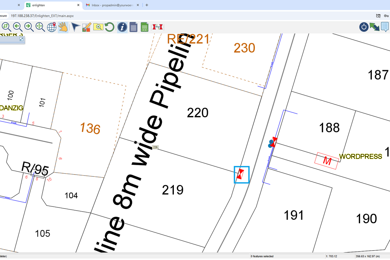Click the address bar URL

click(x=42, y=15)
